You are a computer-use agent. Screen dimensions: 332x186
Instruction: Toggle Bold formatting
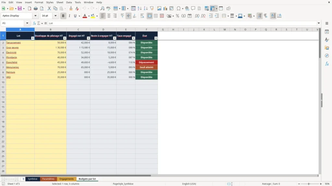point(63,16)
